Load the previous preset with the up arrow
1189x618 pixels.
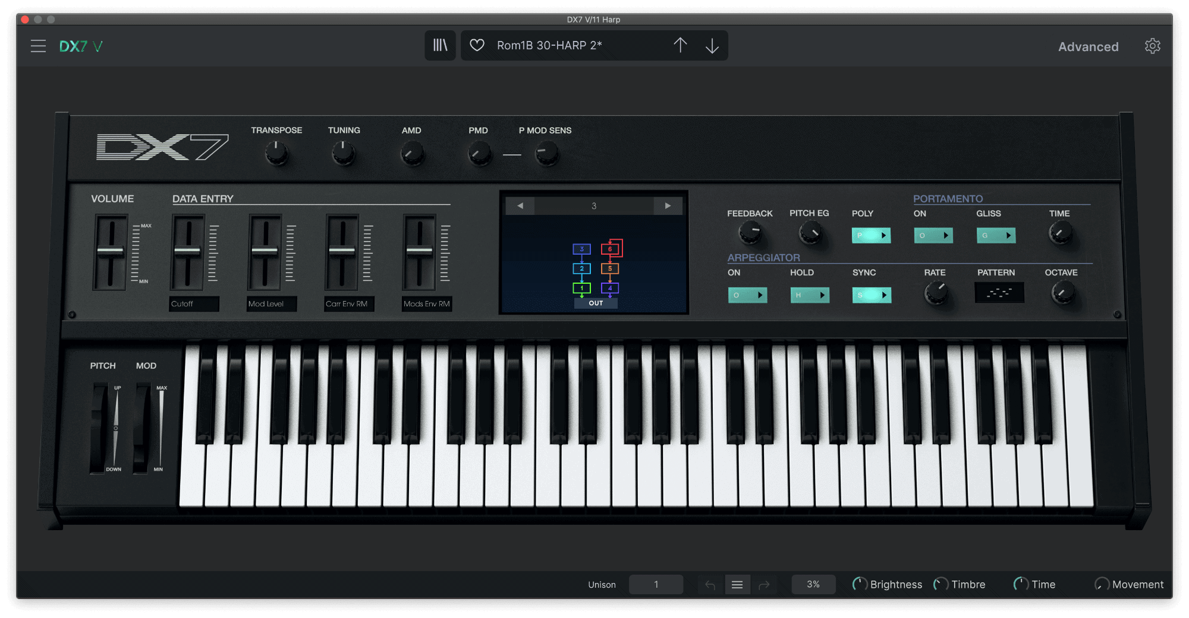point(681,45)
